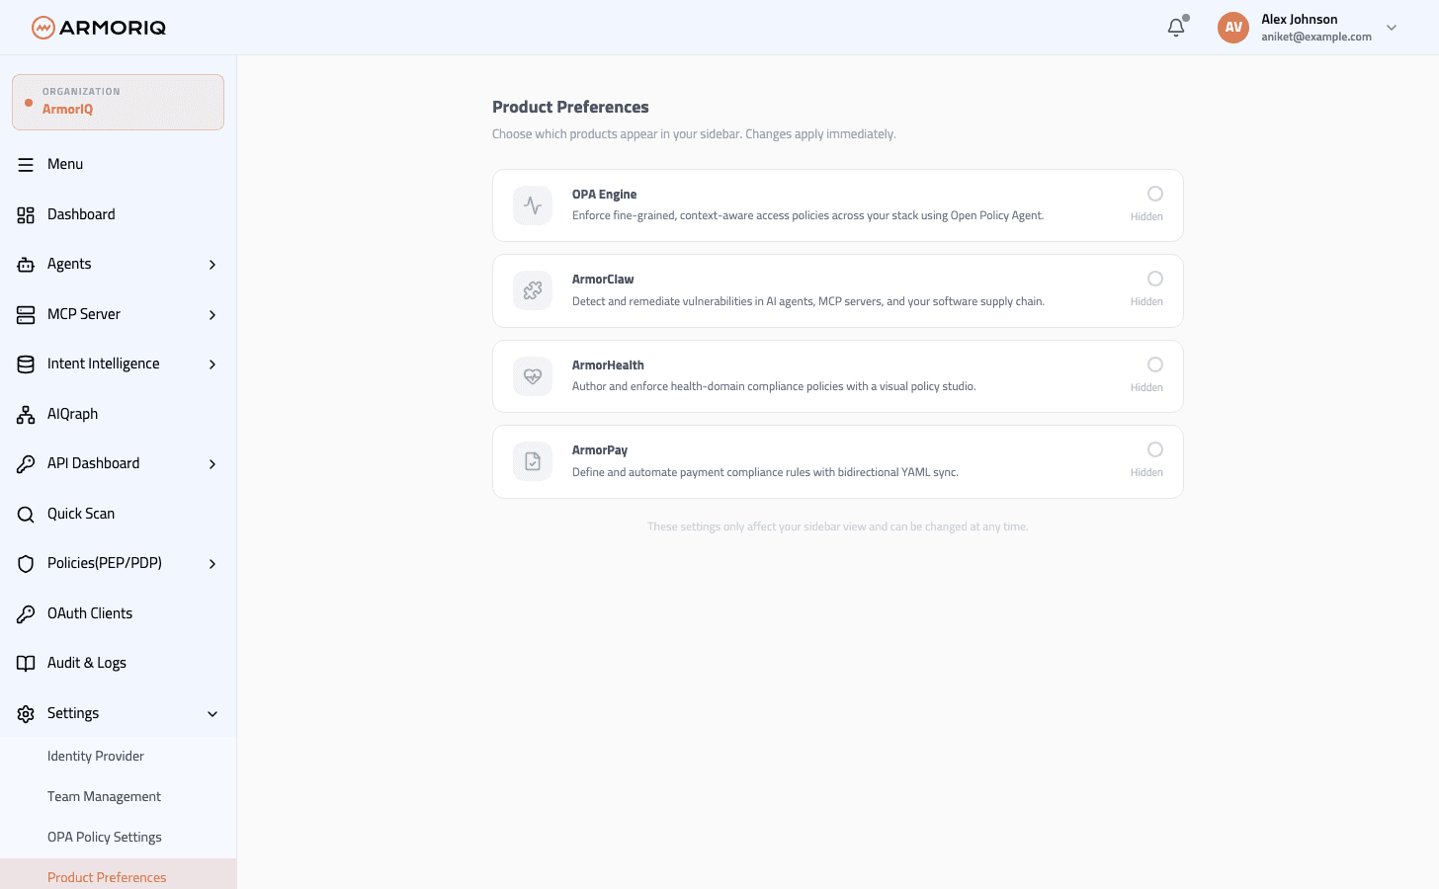1439x889 pixels.
Task: Open OAuth Clients page
Action: pyautogui.click(x=118, y=613)
